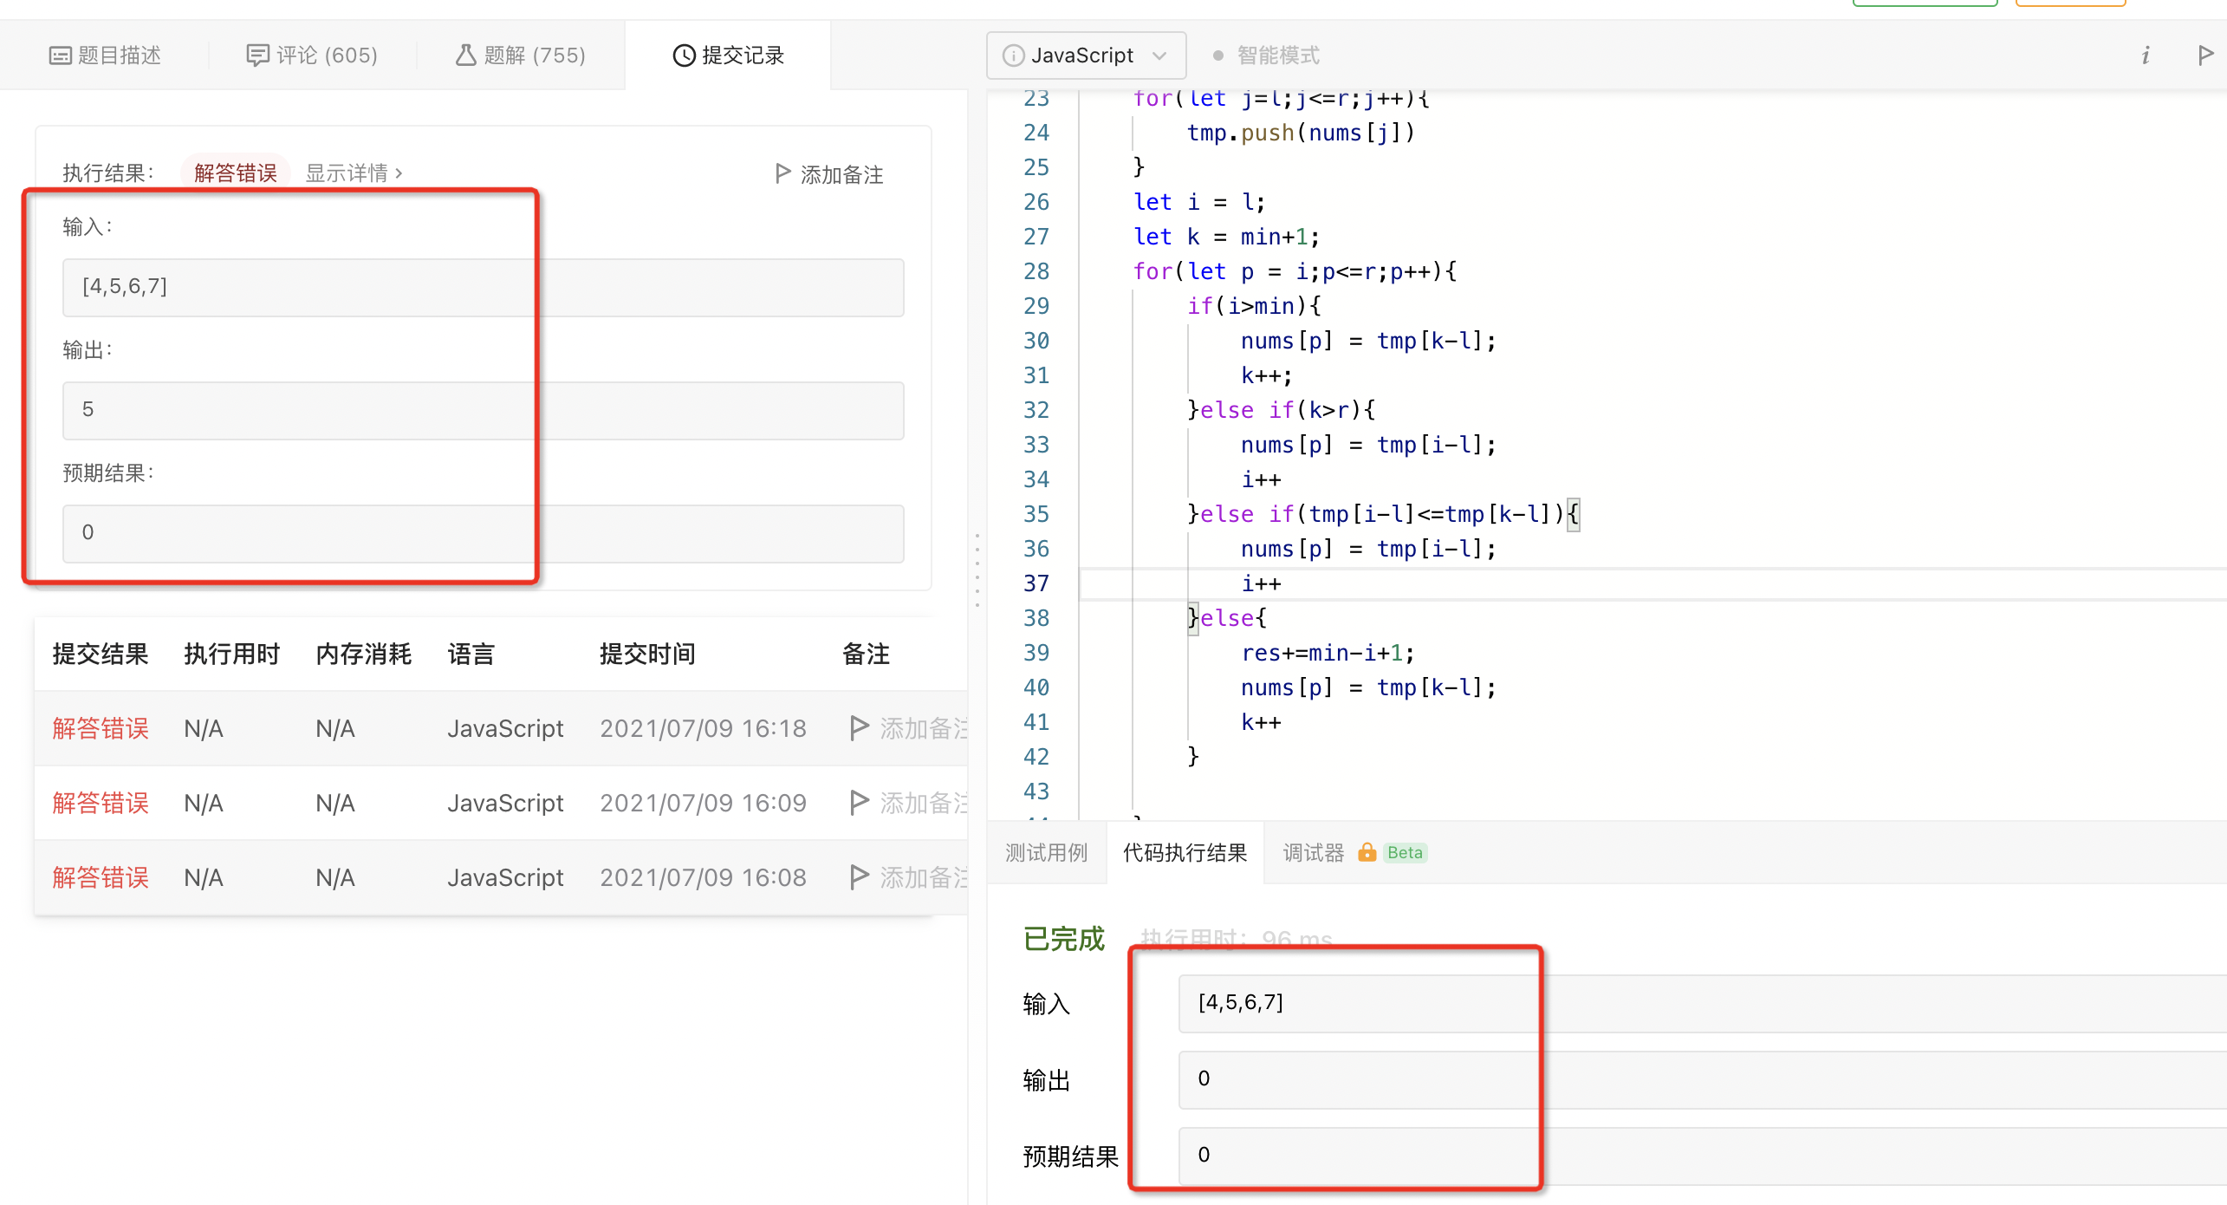
Task: Select the 测试用例 test case tab
Action: 1046,853
